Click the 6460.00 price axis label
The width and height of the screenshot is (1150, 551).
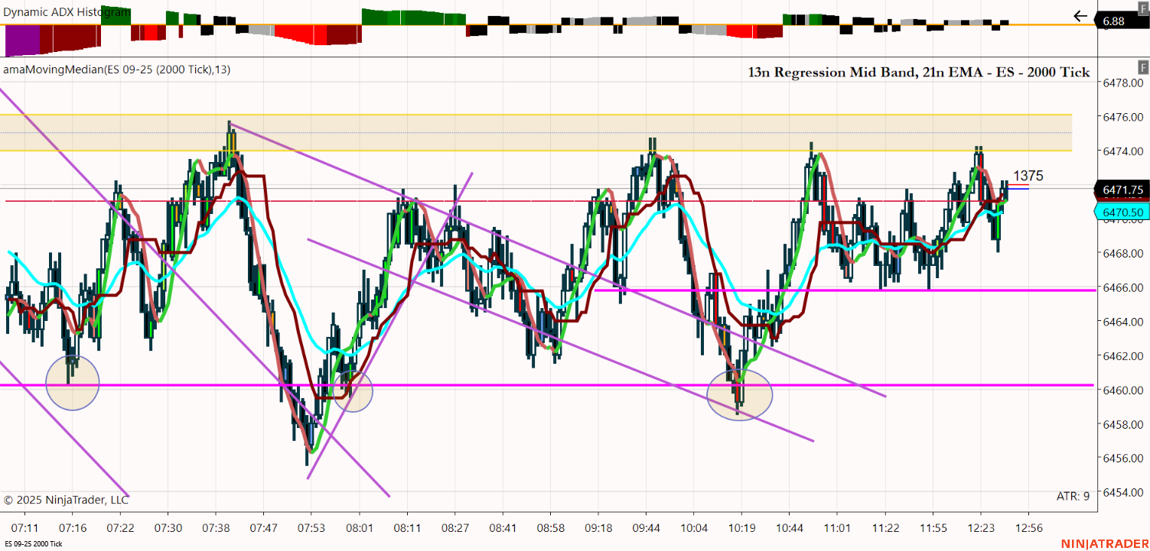(x=1122, y=391)
